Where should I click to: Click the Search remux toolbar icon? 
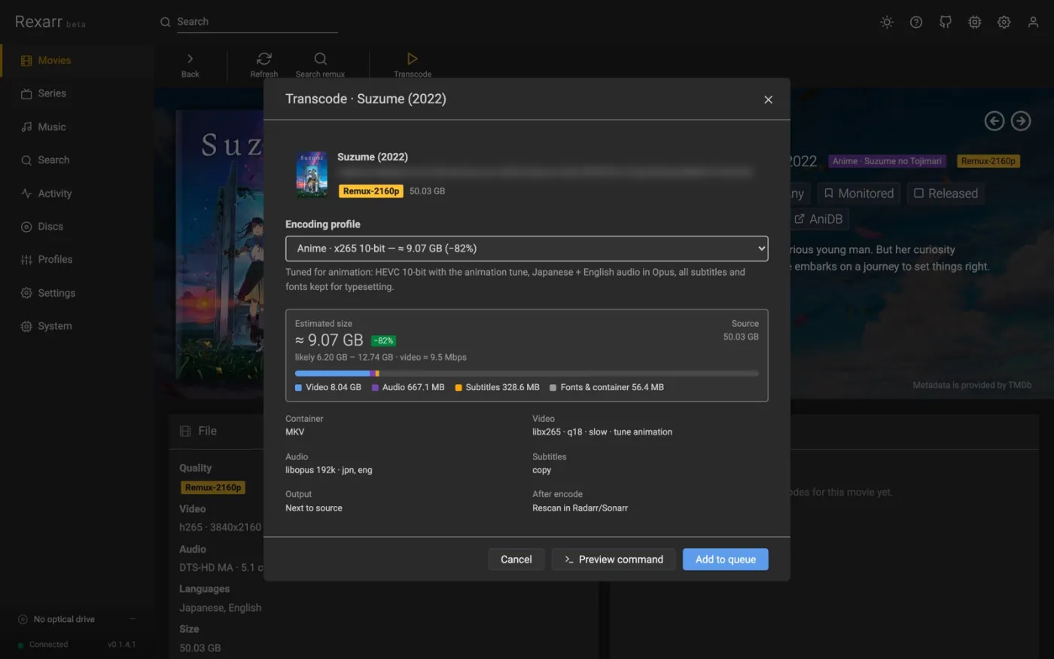(x=320, y=65)
